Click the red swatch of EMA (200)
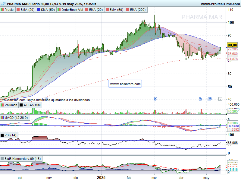241x181 pixels. (x=127, y=10)
